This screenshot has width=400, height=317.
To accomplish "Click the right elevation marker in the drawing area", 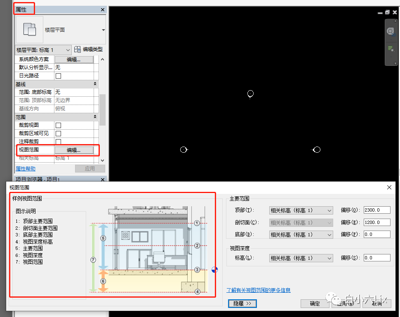I will (x=316, y=150).
